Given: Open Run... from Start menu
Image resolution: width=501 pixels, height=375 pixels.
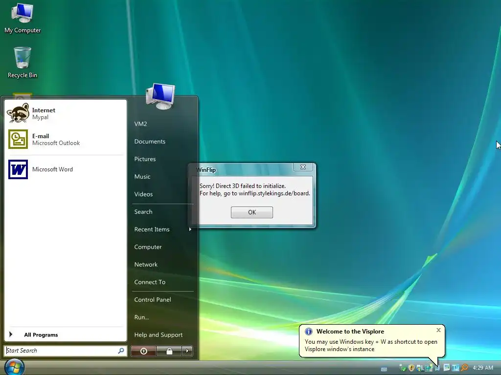Looking at the screenshot, I should (141, 317).
